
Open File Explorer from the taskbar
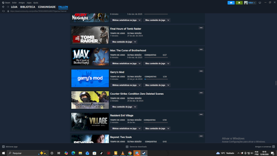point(80,153)
